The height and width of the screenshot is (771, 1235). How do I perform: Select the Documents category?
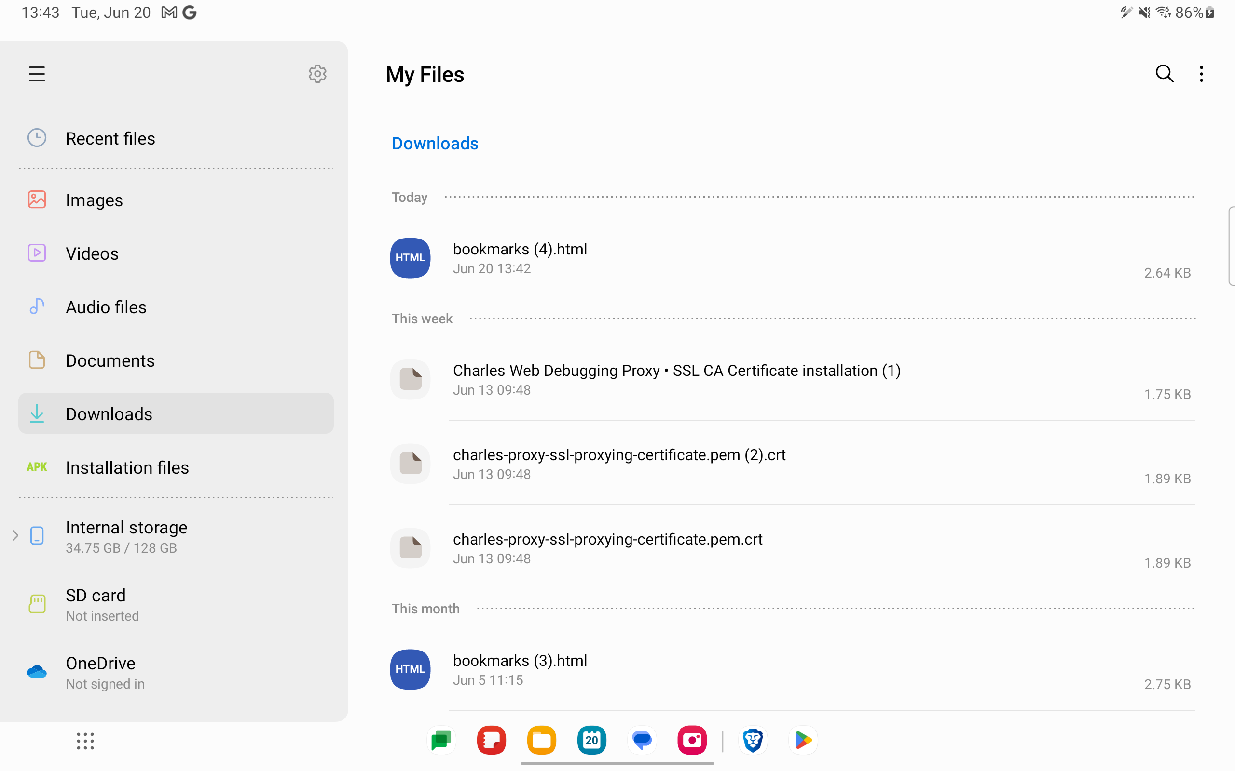pos(110,360)
